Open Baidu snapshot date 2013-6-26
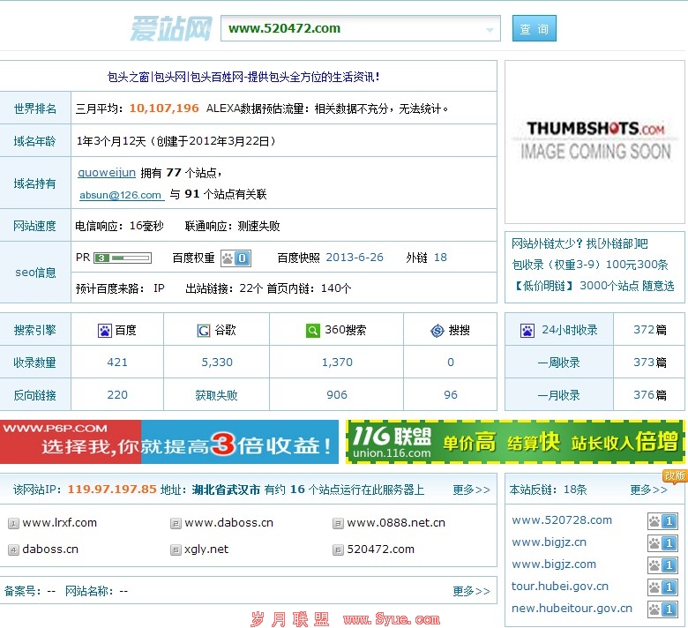 355,258
